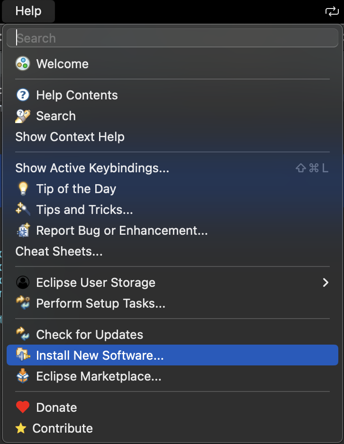Viewport: 344px width, 444px height.
Task: Click the Tips and Tricks wand icon
Action: tap(23, 209)
